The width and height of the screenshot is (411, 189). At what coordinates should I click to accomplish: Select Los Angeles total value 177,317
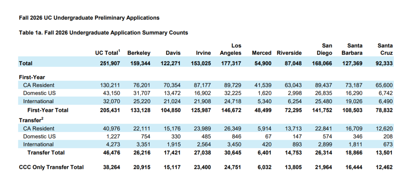pos(231,63)
